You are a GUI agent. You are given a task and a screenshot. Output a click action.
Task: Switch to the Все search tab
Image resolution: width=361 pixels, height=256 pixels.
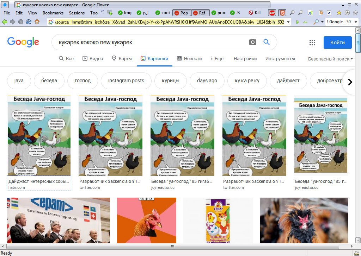(66, 58)
